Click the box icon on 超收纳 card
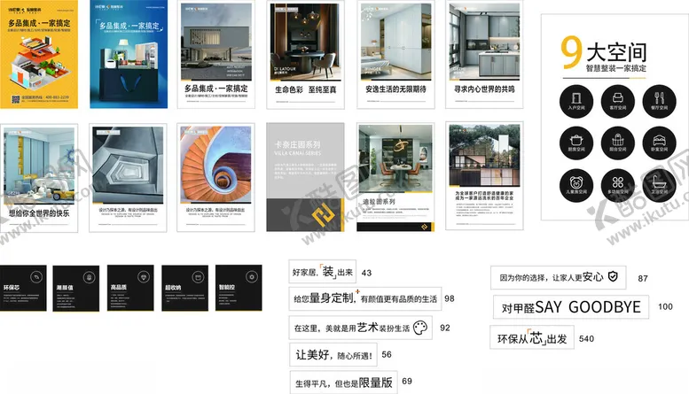Viewport: 689px width, 394px height. point(198,277)
